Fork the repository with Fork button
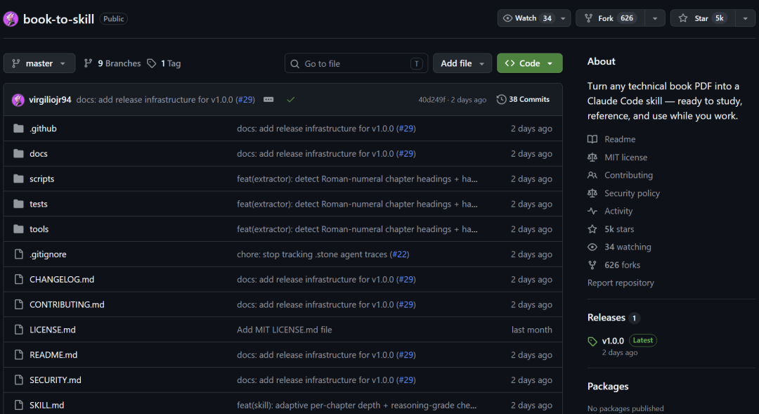The image size is (759, 414). [x=610, y=18]
